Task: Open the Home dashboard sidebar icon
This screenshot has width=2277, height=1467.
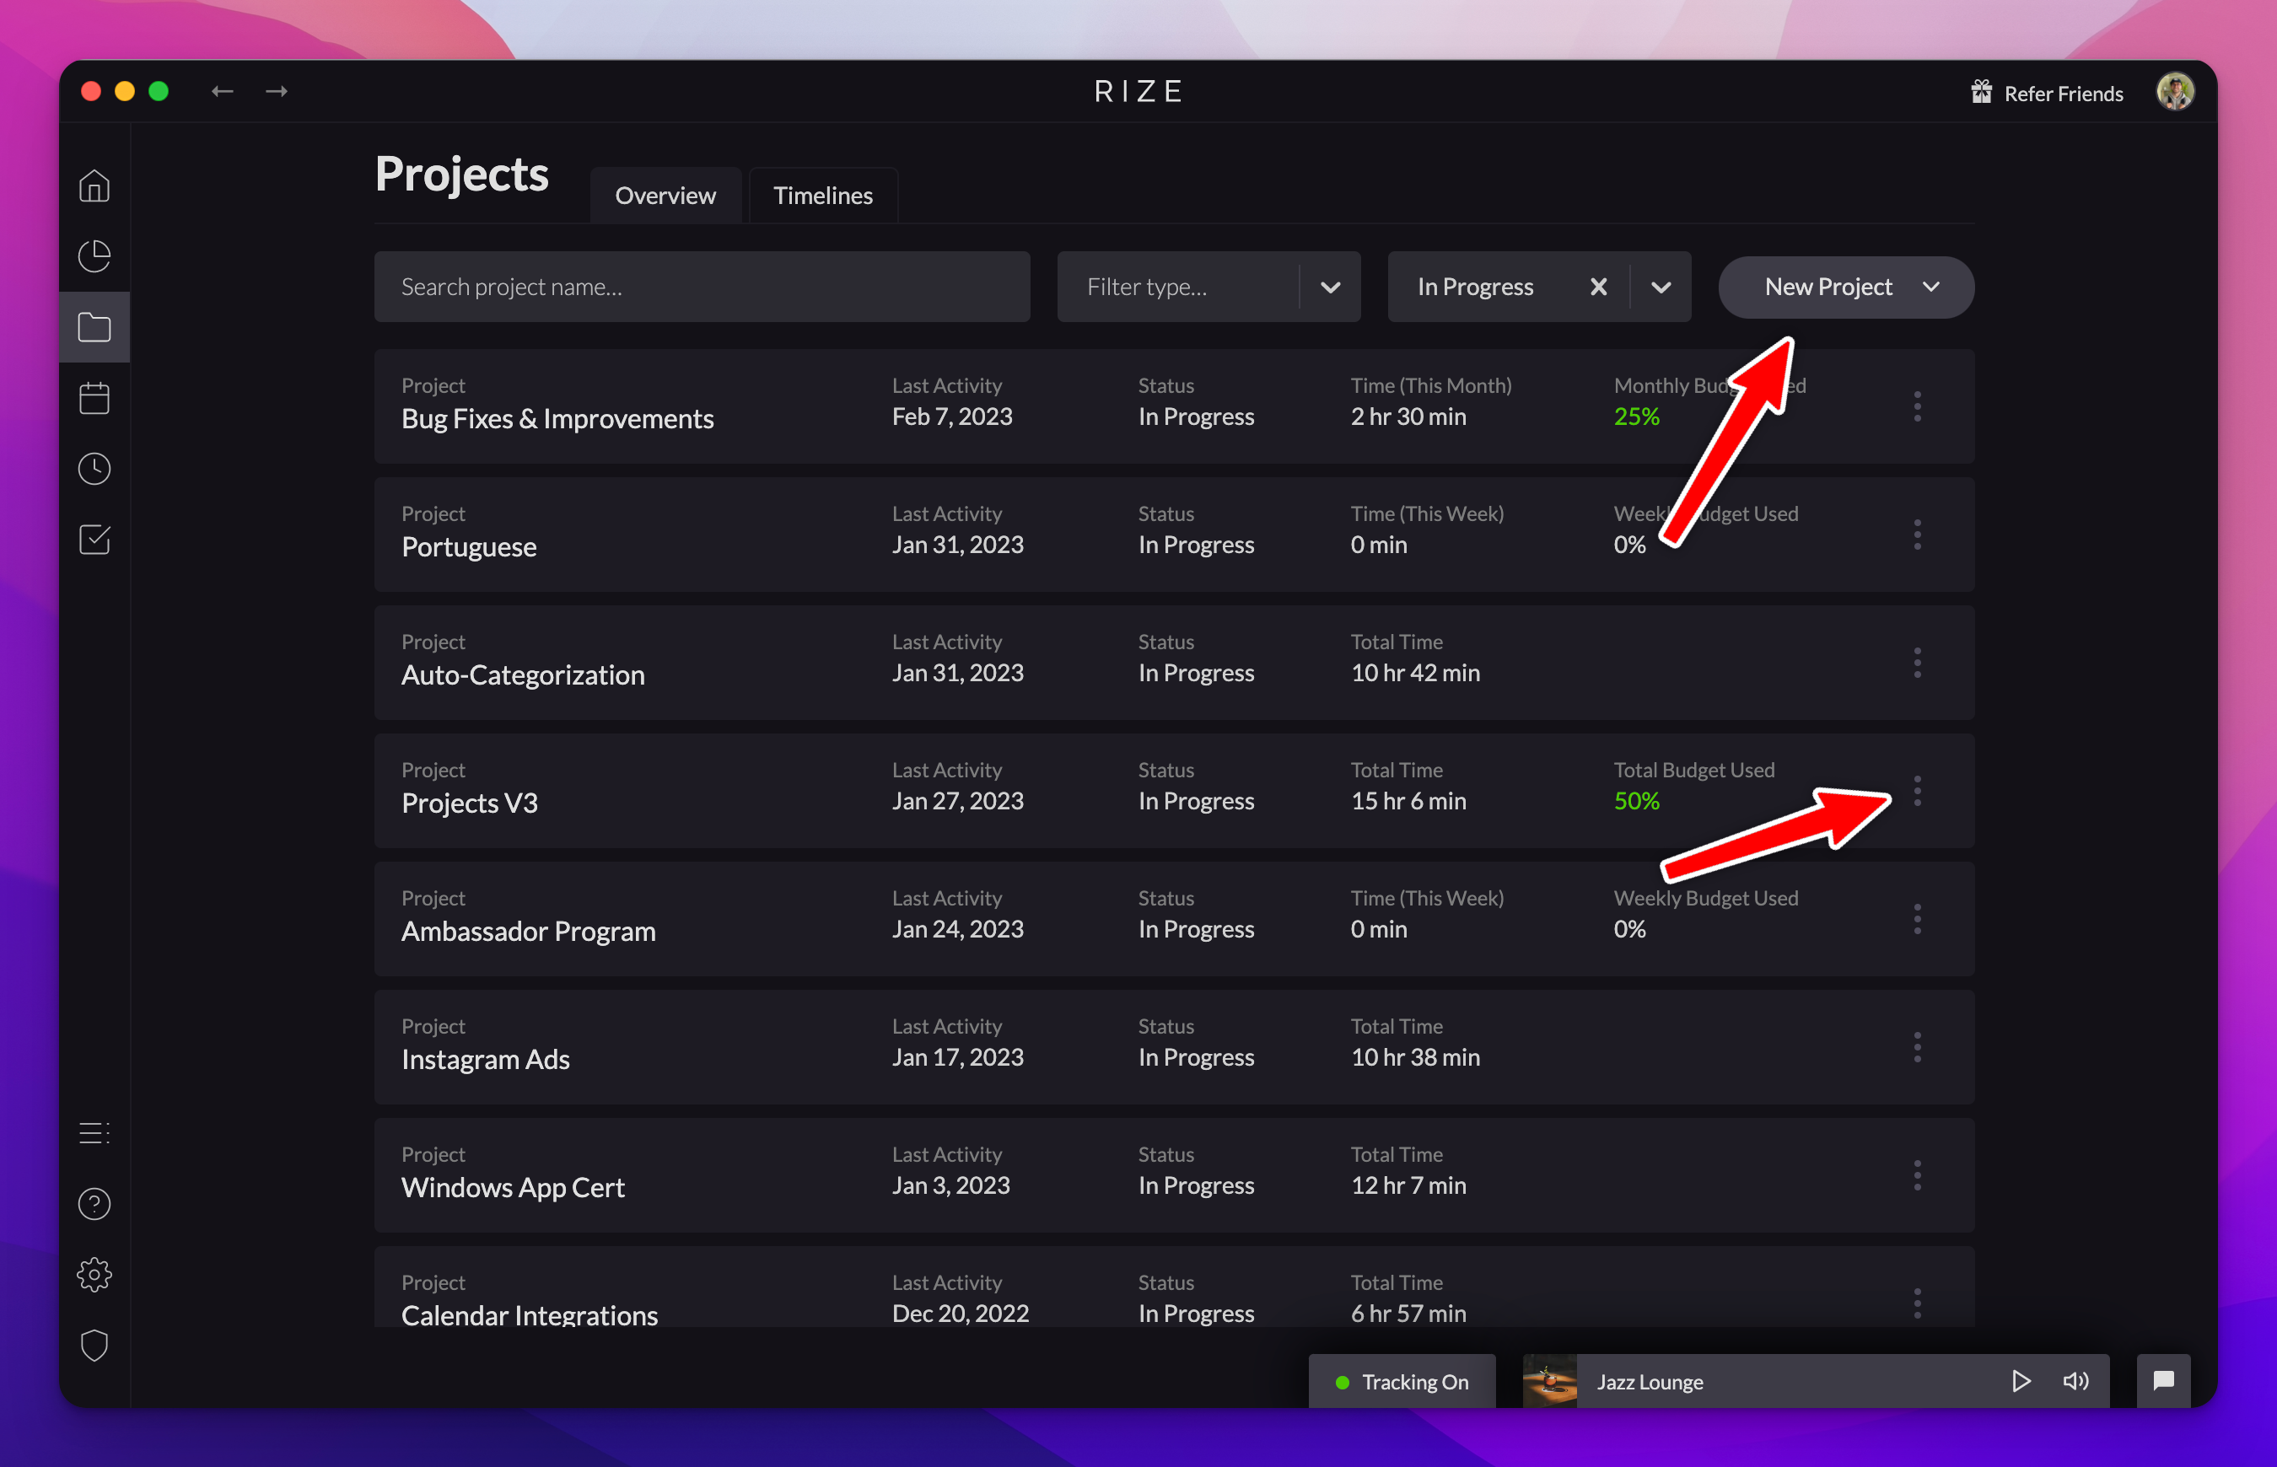Action: click(x=94, y=185)
